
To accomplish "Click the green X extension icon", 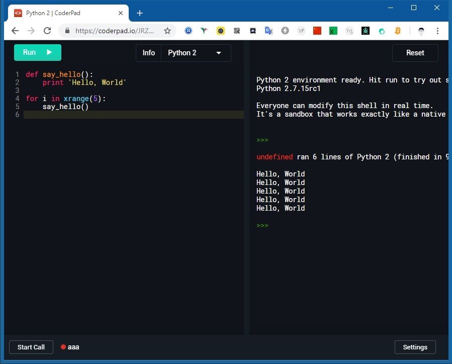I will click(x=333, y=31).
